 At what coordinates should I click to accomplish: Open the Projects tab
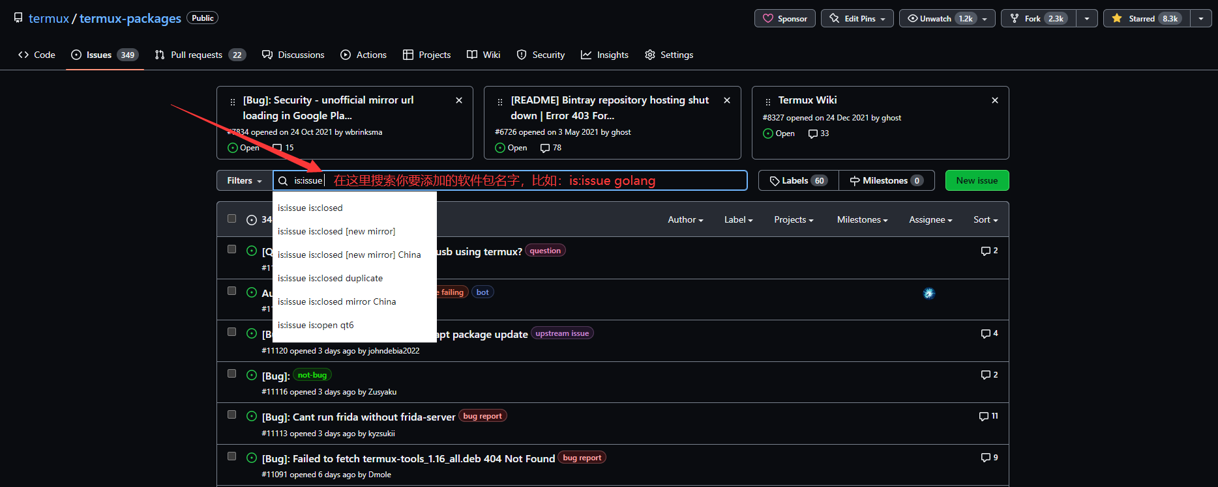(427, 55)
